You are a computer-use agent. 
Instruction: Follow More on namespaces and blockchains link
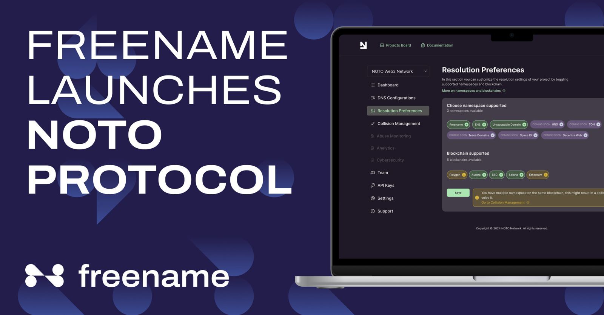coord(473,91)
